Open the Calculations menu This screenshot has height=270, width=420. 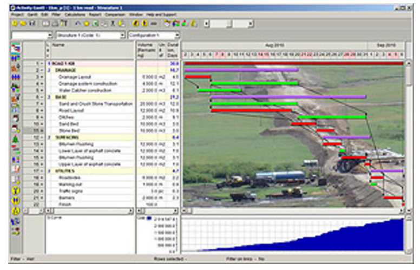75,15
